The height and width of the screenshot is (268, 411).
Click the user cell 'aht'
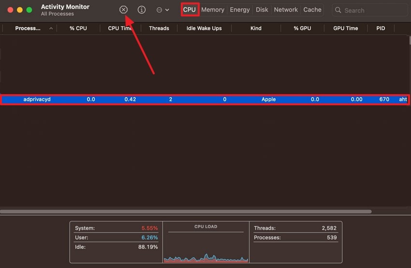pyautogui.click(x=403, y=99)
